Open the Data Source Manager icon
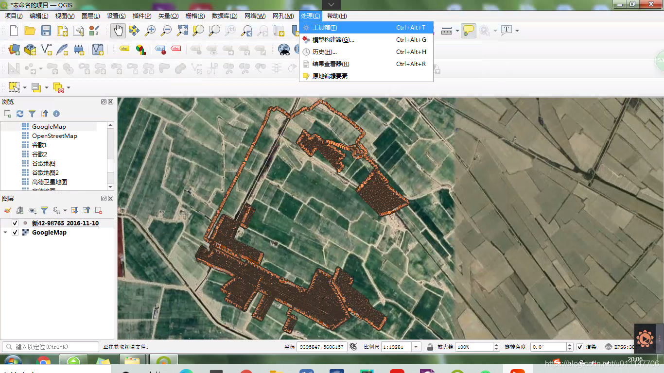664x373 pixels. point(14,49)
